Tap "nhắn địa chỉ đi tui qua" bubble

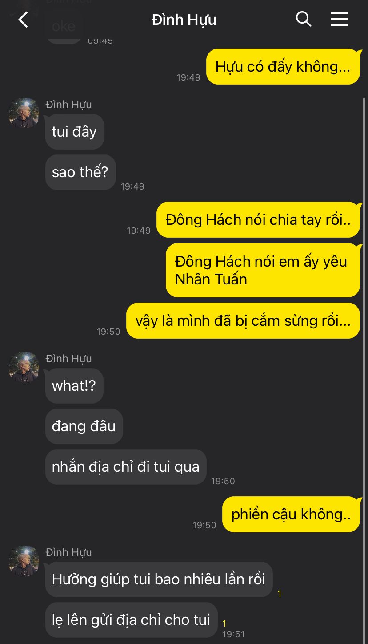(x=126, y=467)
